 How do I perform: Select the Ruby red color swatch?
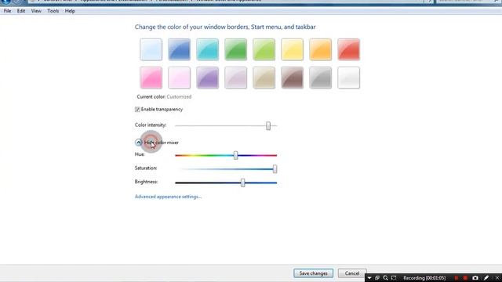tap(348, 49)
